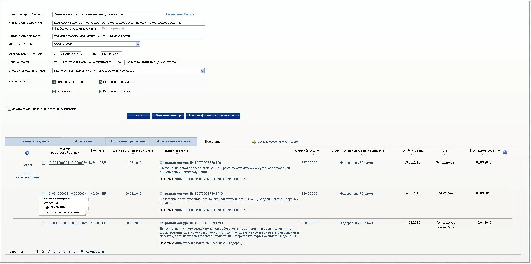
Task: Select row checkbox for contract №8/11-СБР
Action: pos(44,163)
